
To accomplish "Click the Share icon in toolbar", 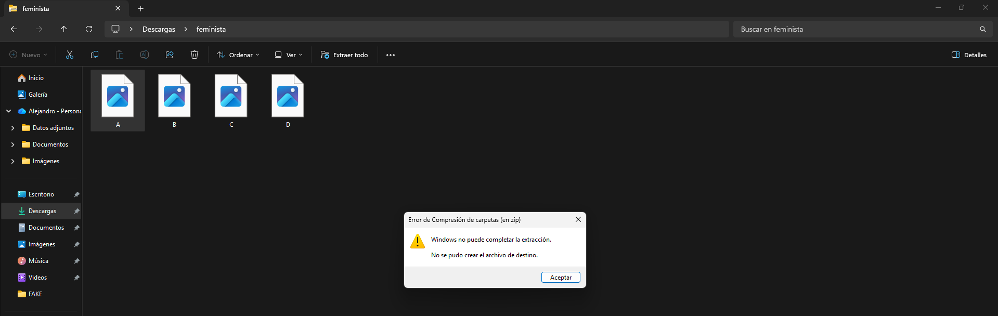I will (x=170, y=55).
